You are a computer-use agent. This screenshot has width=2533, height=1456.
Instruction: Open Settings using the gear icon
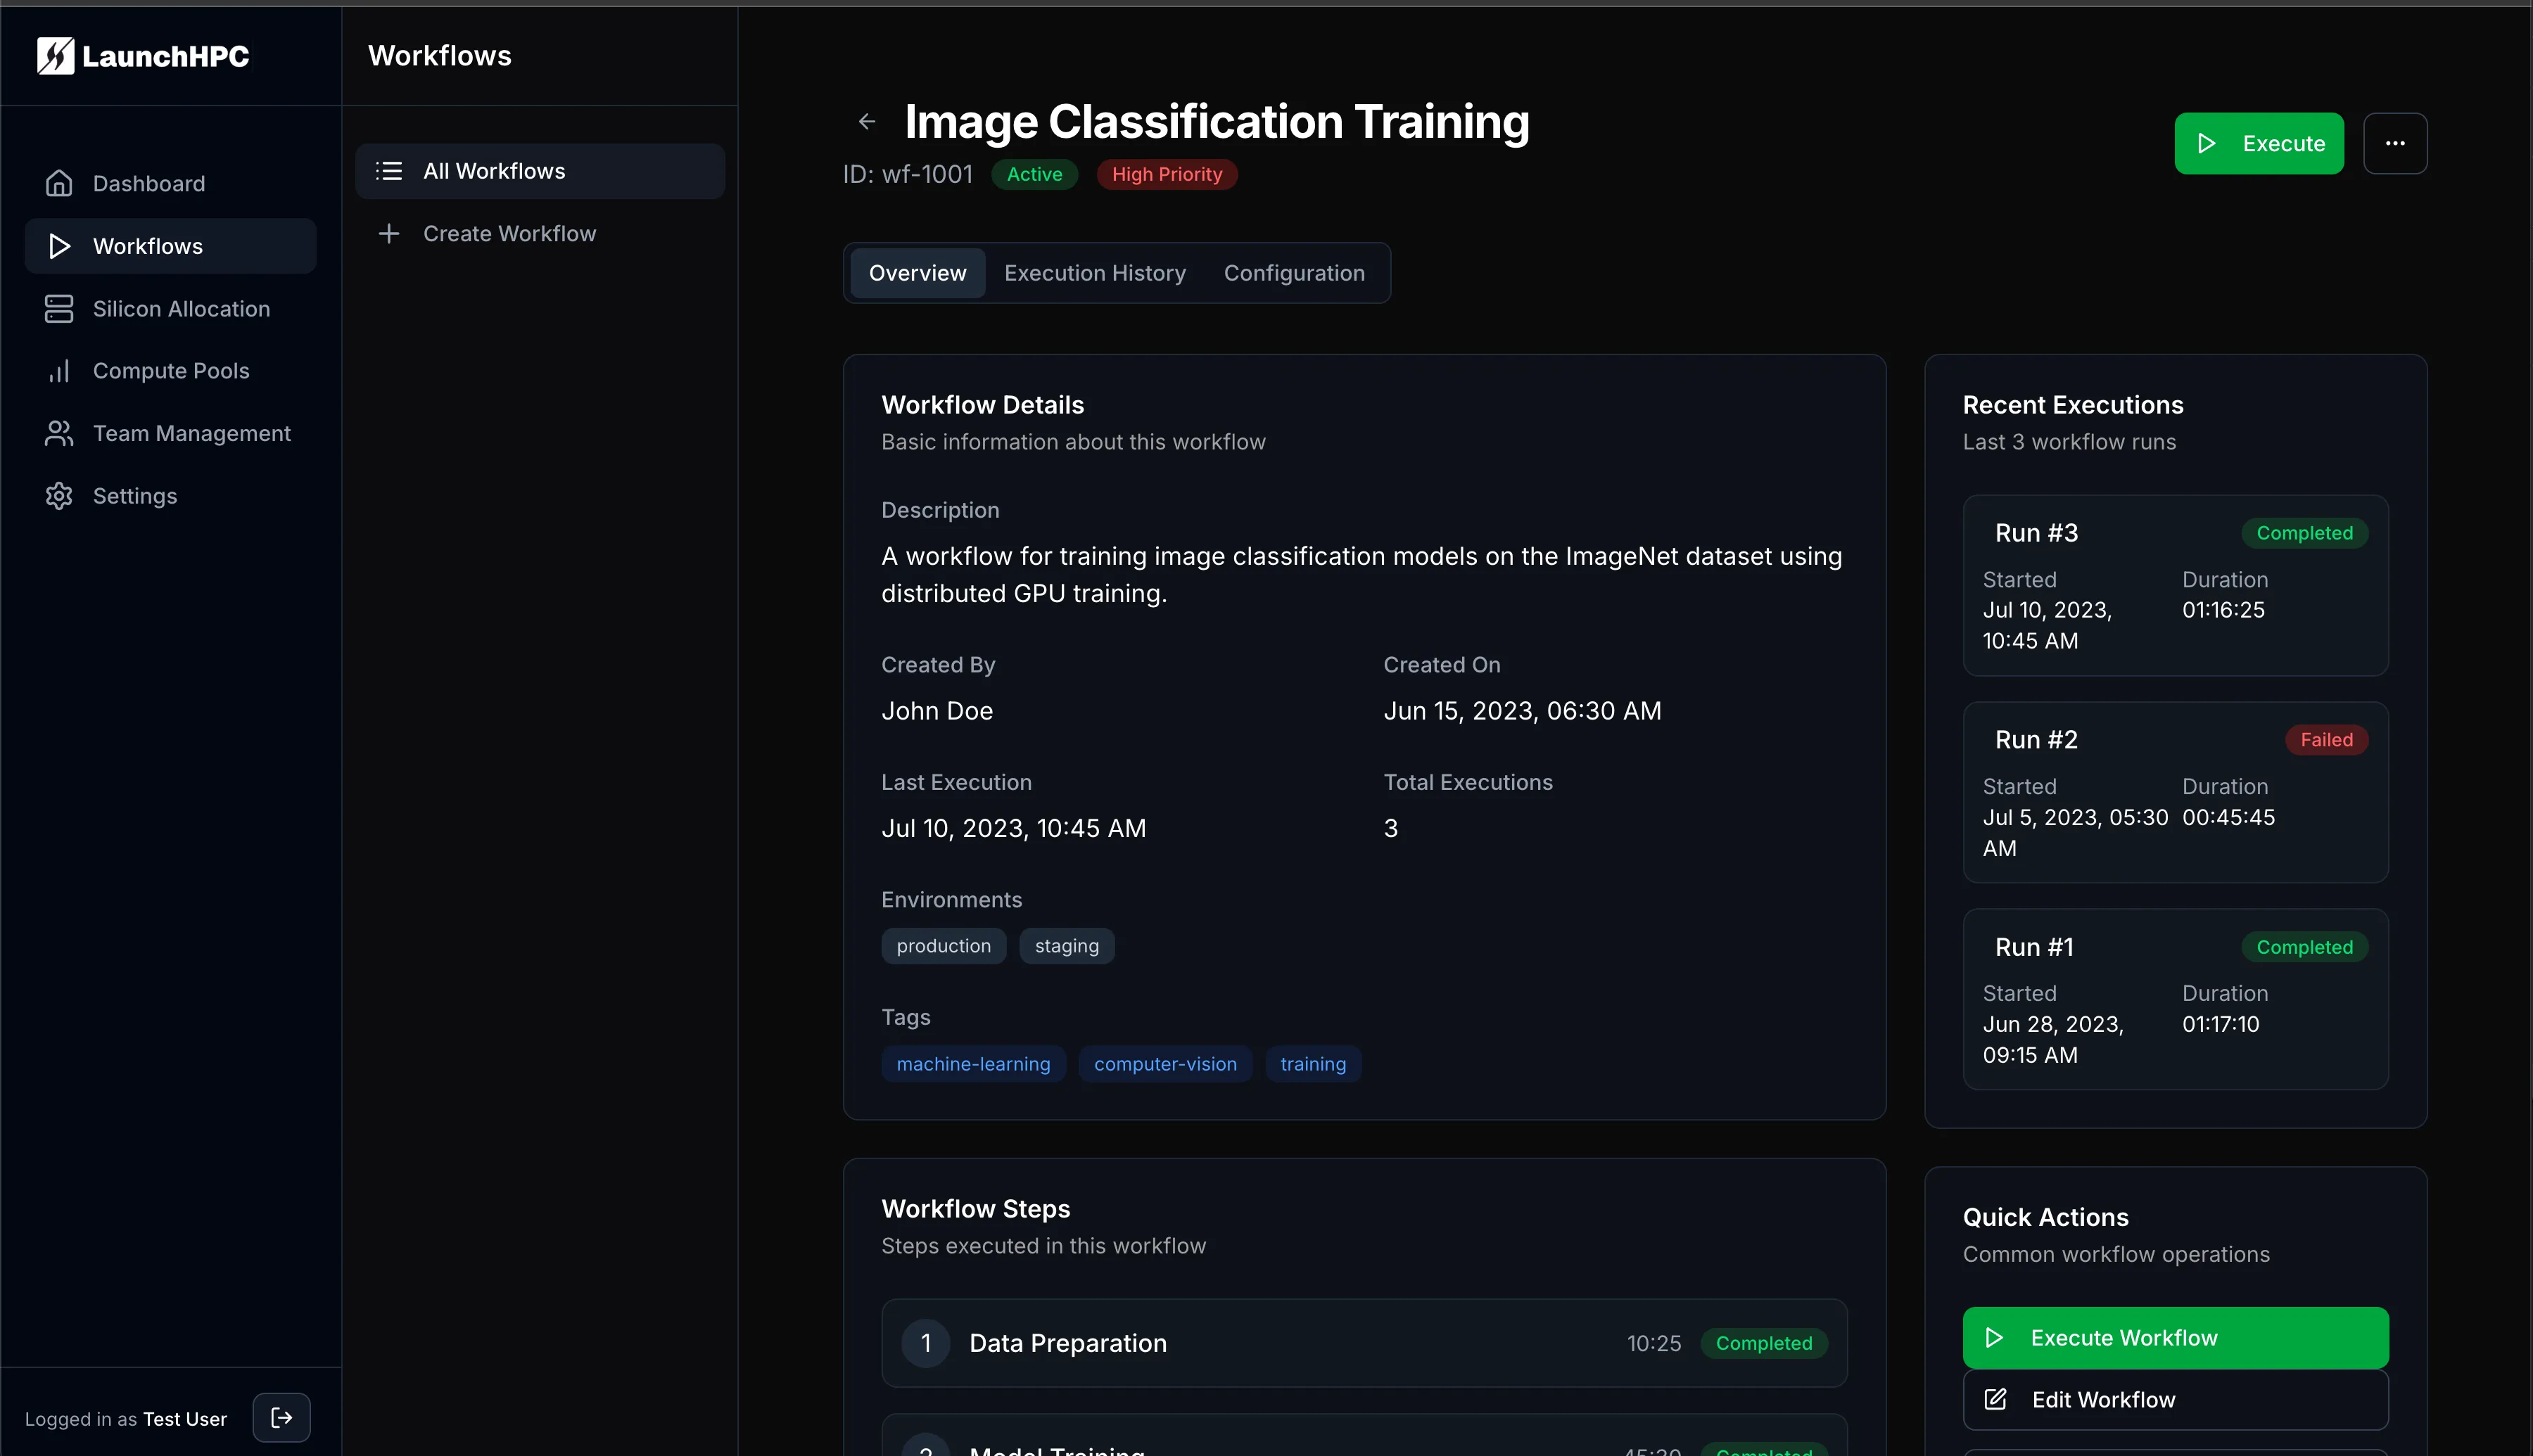[x=58, y=496]
